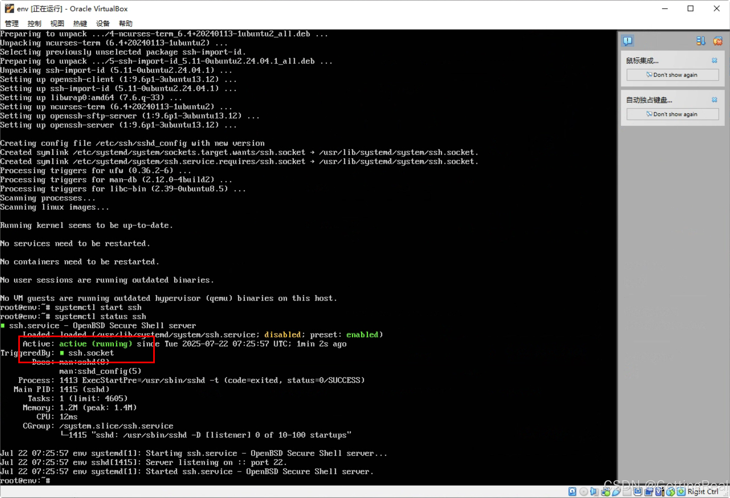Screen dimensions: 730x498
Task: Open the 热键 menu
Action: [80, 23]
